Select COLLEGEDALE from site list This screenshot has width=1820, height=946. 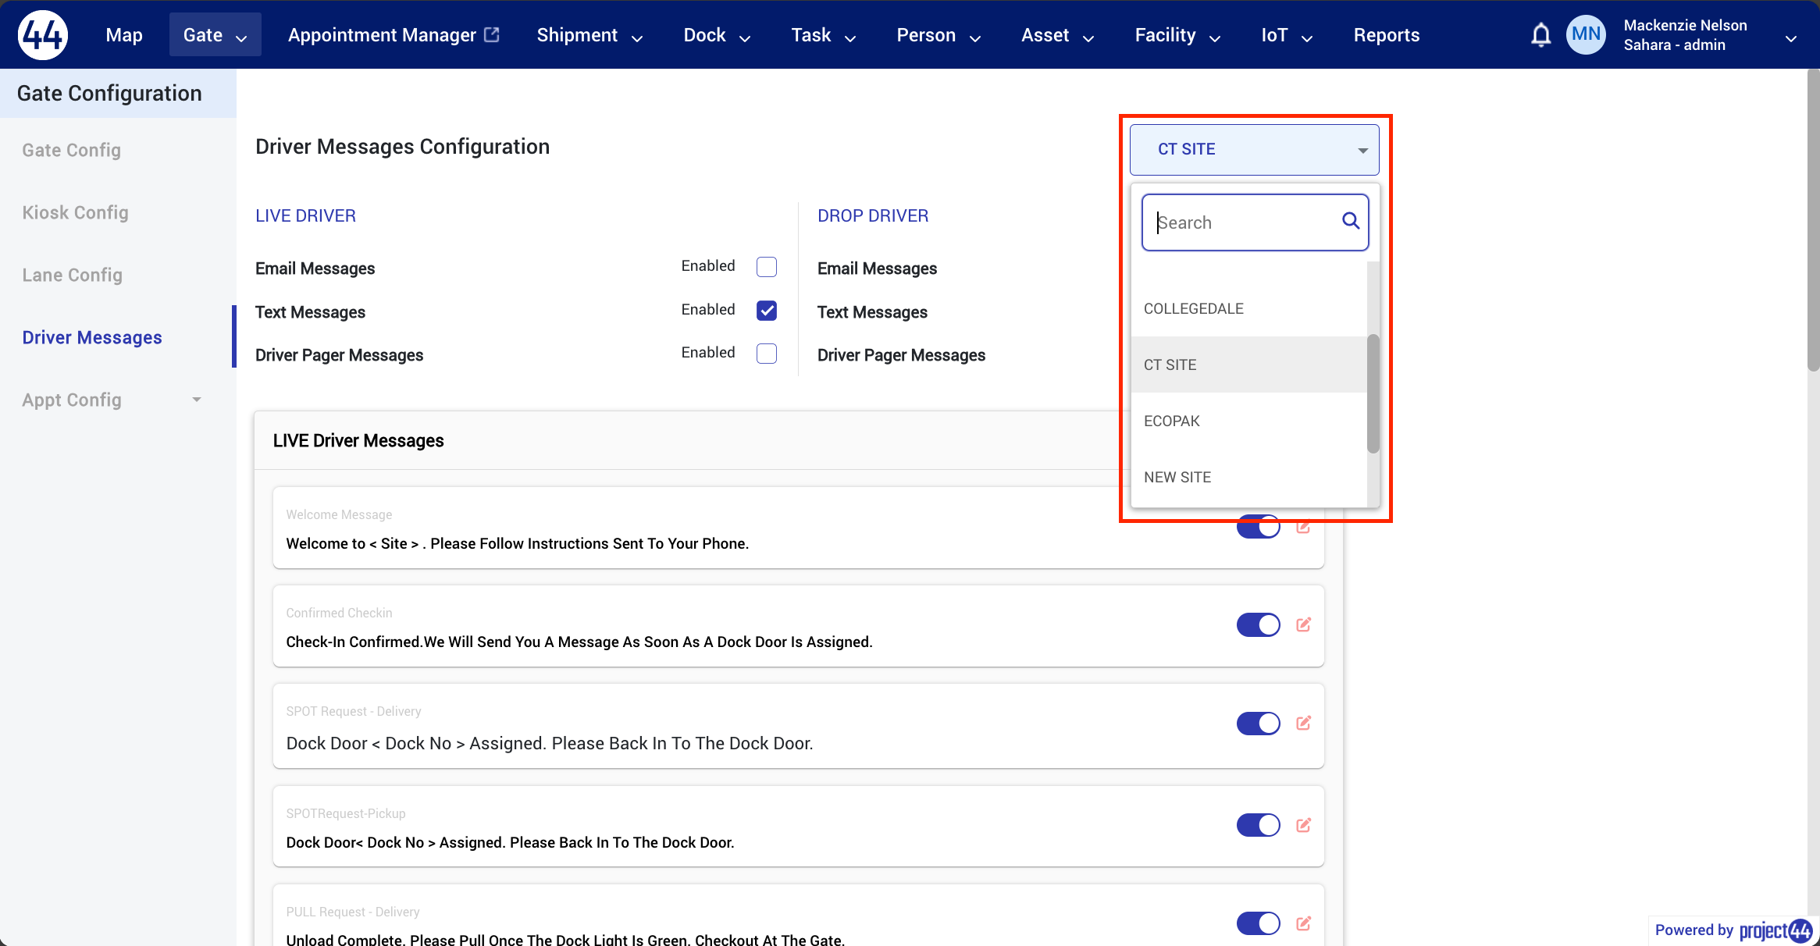click(1248, 308)
